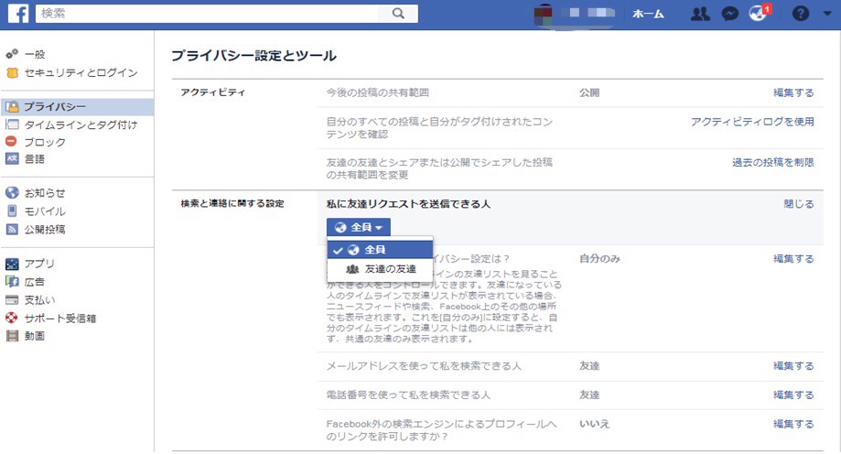Screen dimensions: 841x454
Task: Click the 動画 film icon
Action: tap(12, 336)
